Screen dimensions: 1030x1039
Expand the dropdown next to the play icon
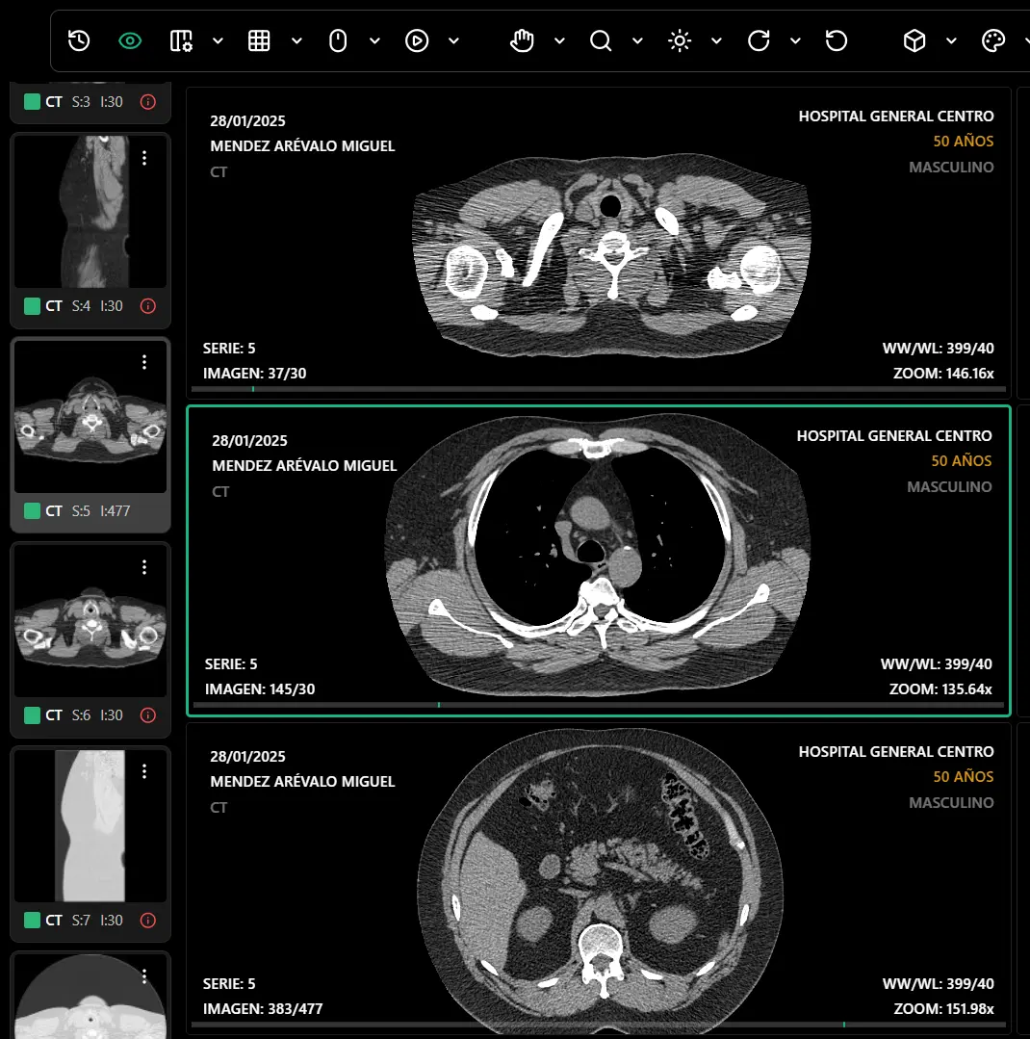click(x=453, y=41)
